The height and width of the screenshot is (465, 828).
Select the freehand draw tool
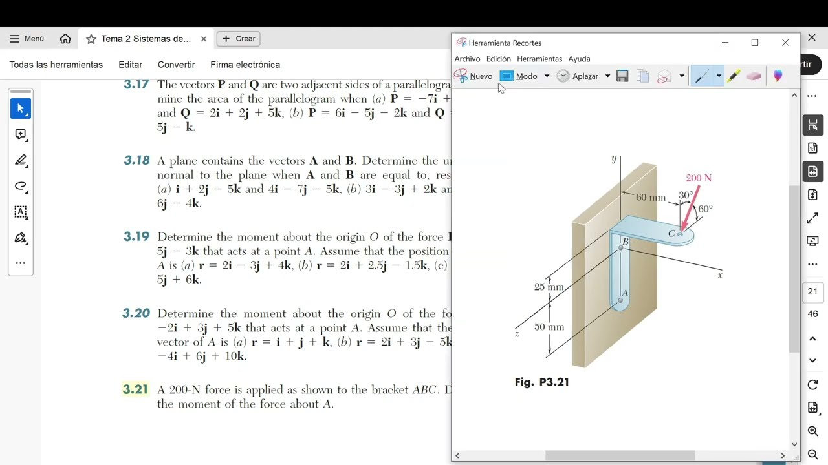(x=21, y=186)
